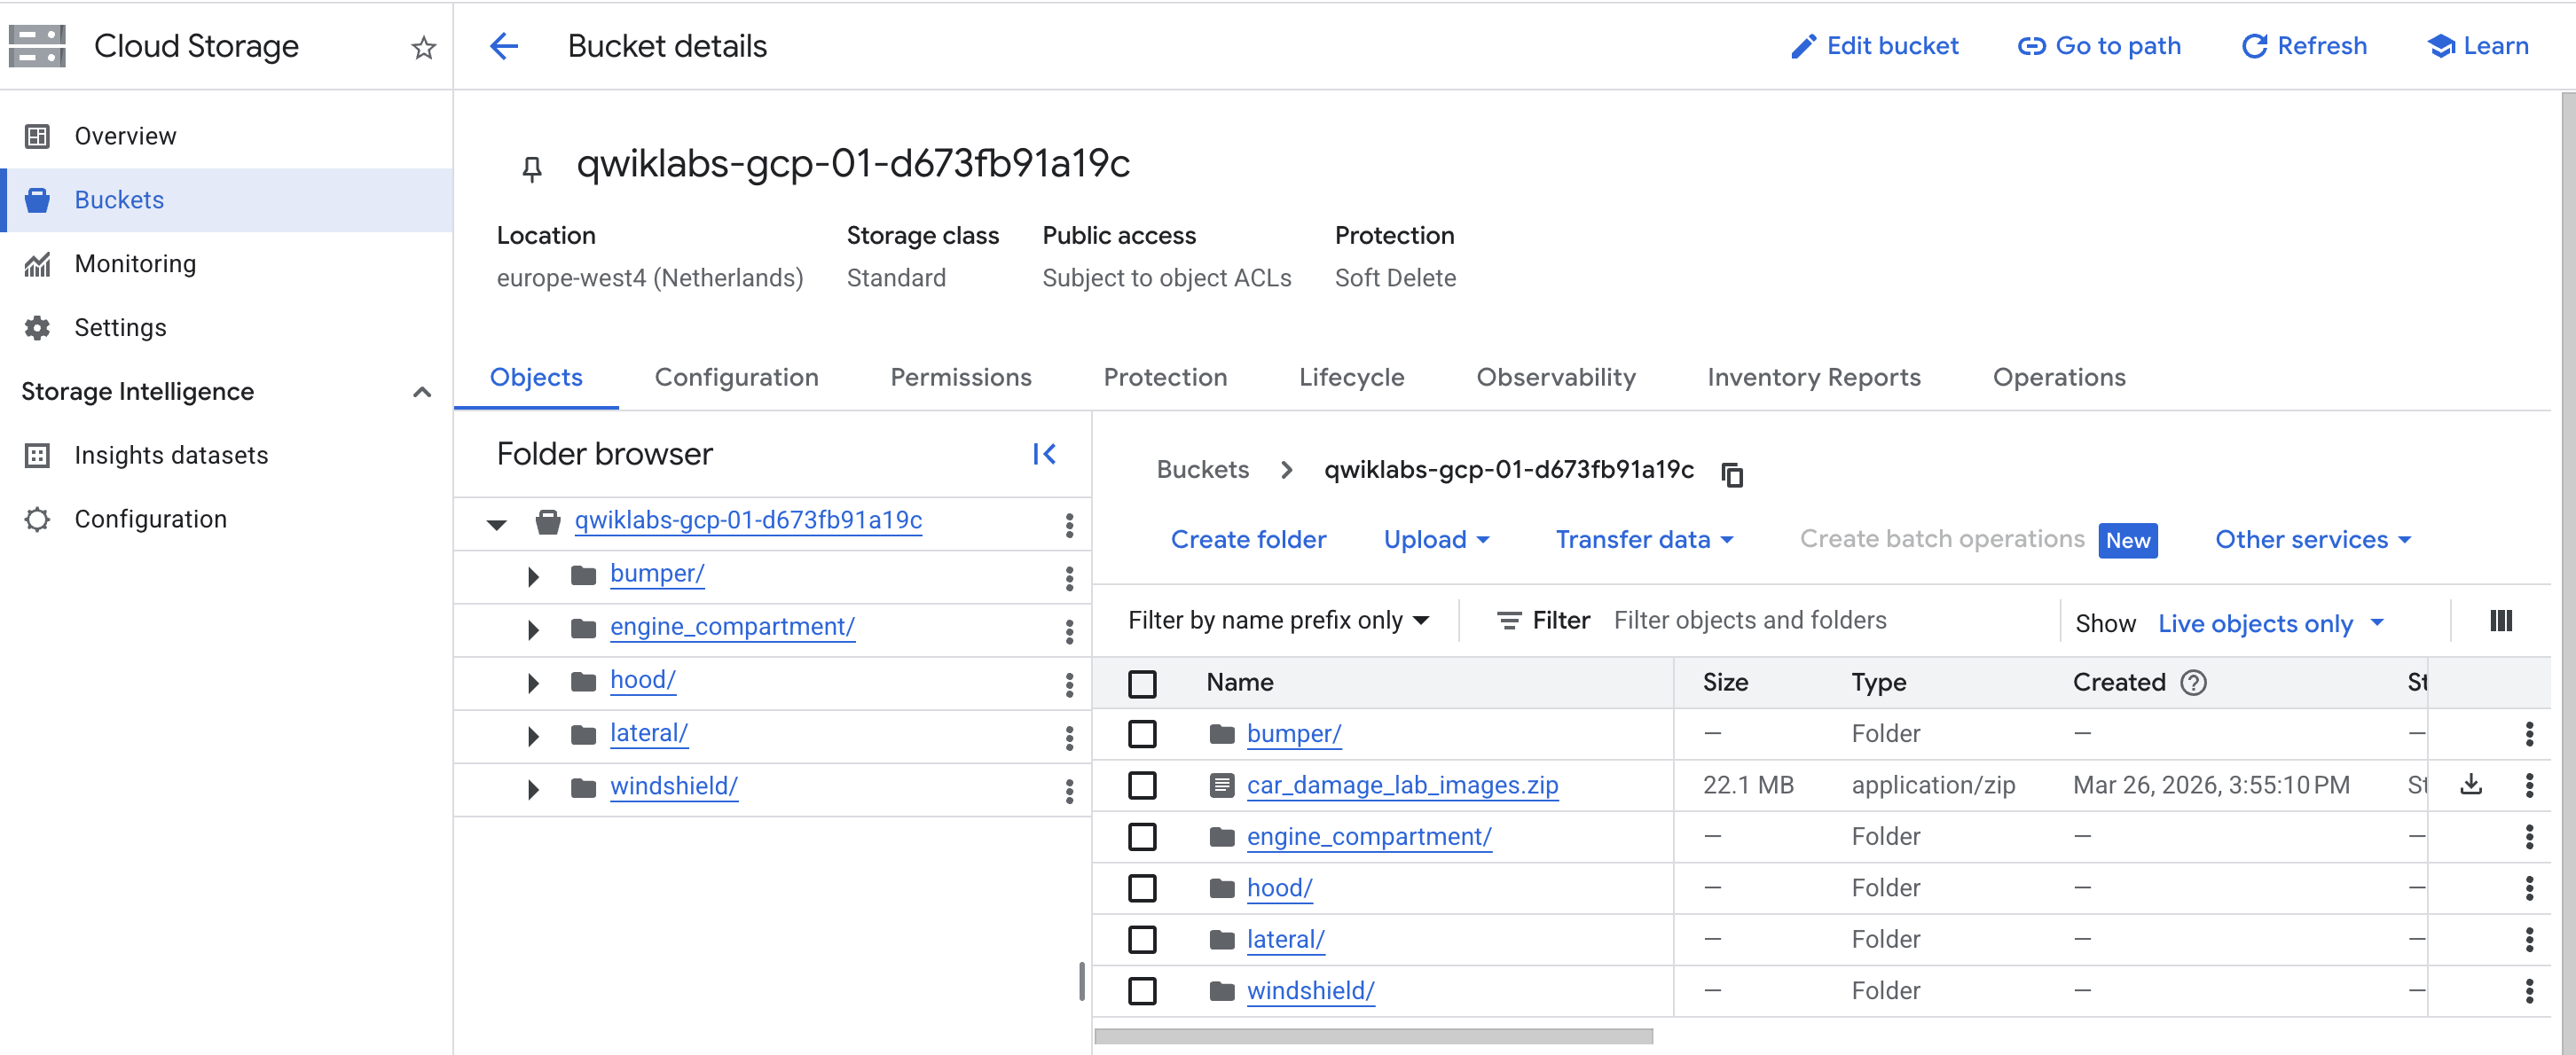Click the back arrow beside Bucket details

(504, 46)
